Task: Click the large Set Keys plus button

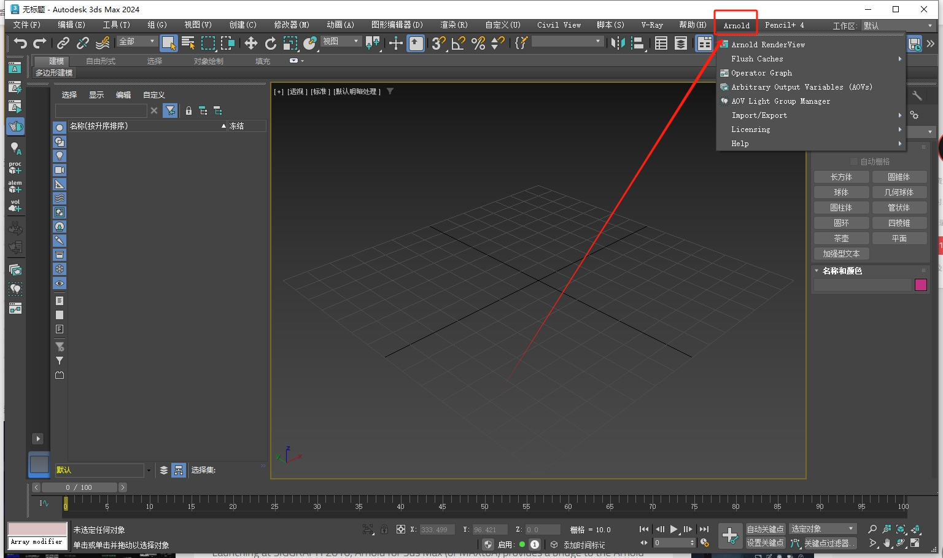Action: click(x=730, y=536)
